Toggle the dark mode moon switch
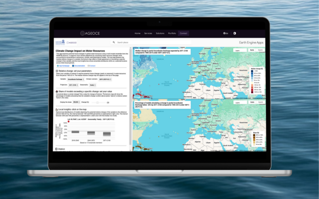The width and height of the screenshot is (319, 199). pyautogui.click(x=236, y=33)
